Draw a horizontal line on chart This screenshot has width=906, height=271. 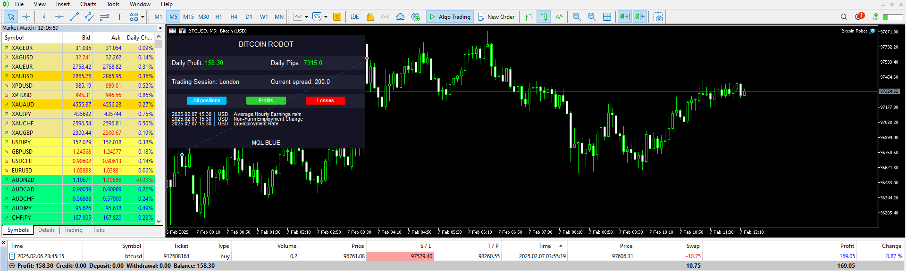59,17
